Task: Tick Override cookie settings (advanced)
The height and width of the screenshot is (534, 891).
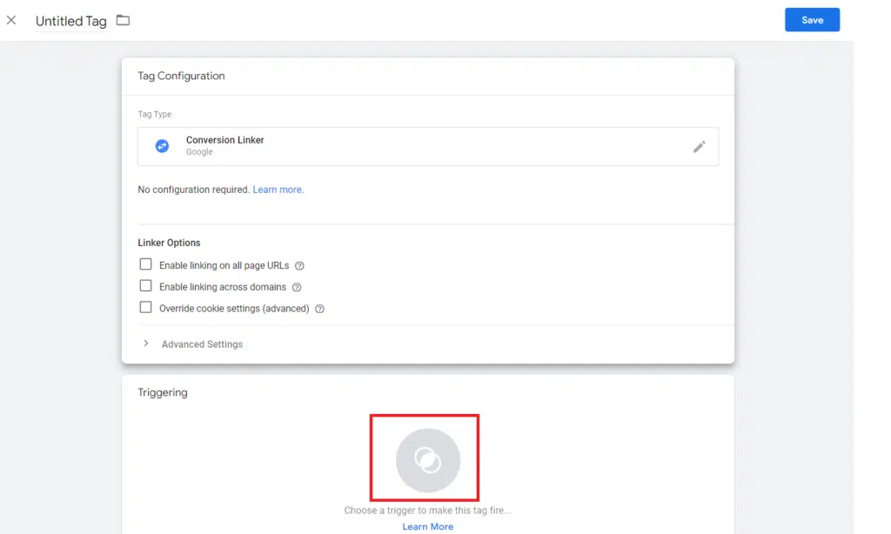Action: coord(146,308)
